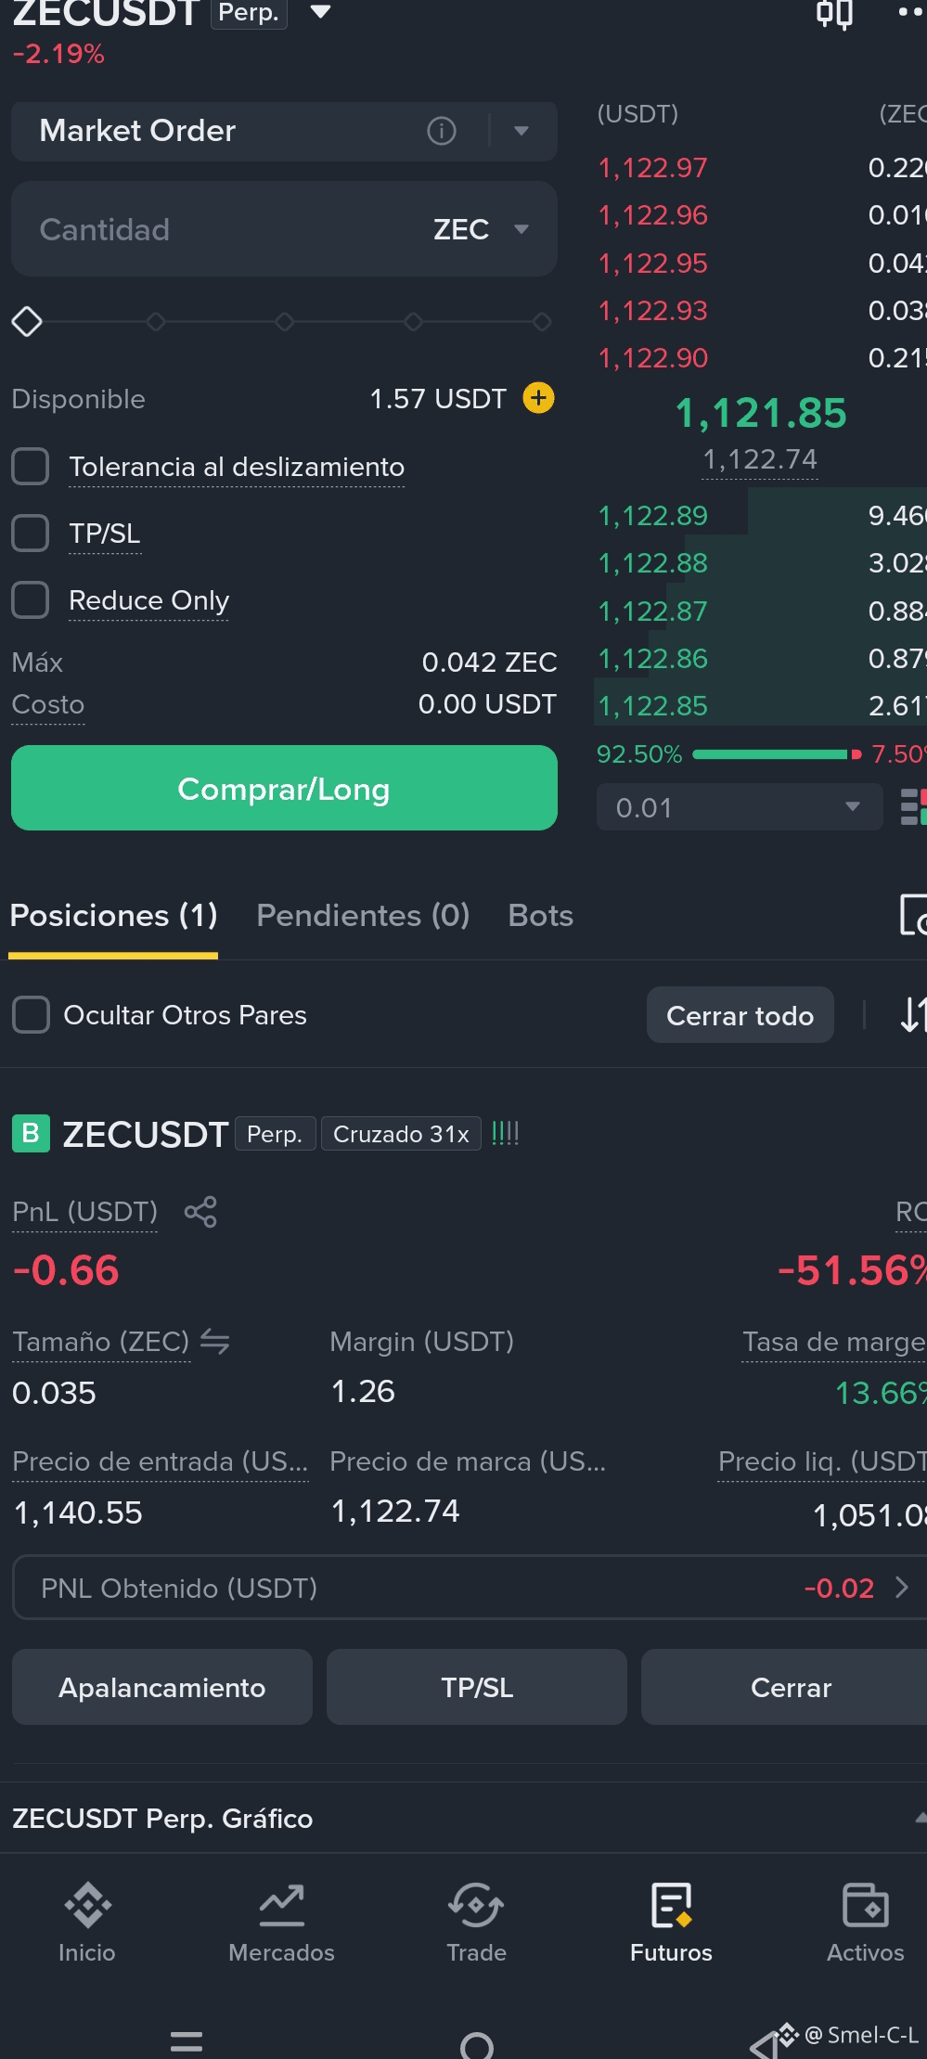Enable Tolerancia al deslizamiento checkbox
The height and width of the screenshot is (2059, 927).
click(x=30, y=467)
